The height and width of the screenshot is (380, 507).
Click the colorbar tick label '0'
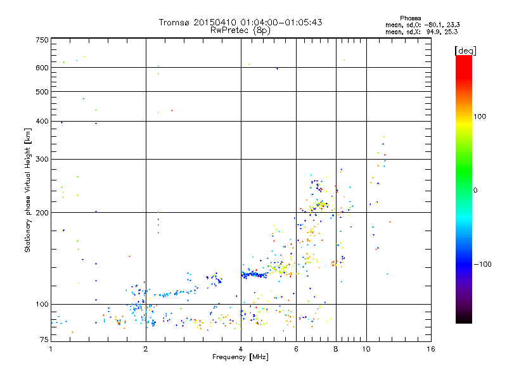tap(475, 191)
